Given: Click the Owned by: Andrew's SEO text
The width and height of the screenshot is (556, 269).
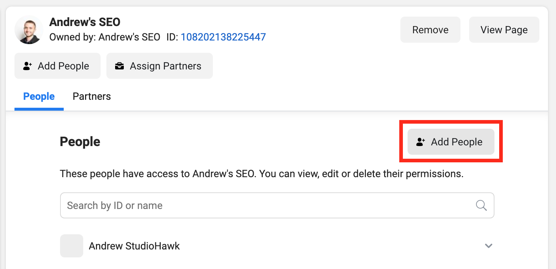Looking at the screenshot, I should tap(105, 37).
